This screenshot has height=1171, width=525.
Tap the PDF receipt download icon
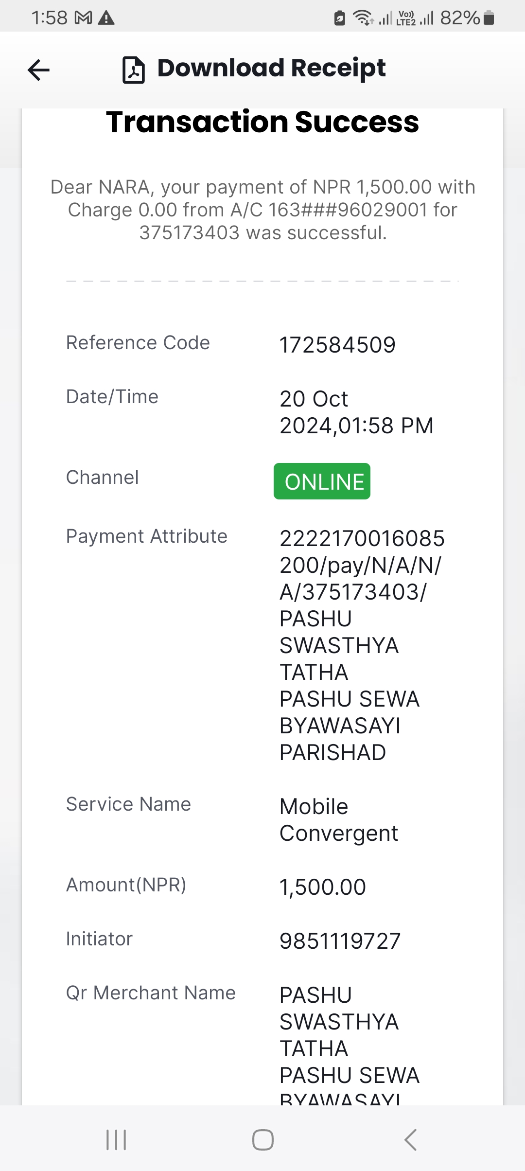(x=133, y=70)
